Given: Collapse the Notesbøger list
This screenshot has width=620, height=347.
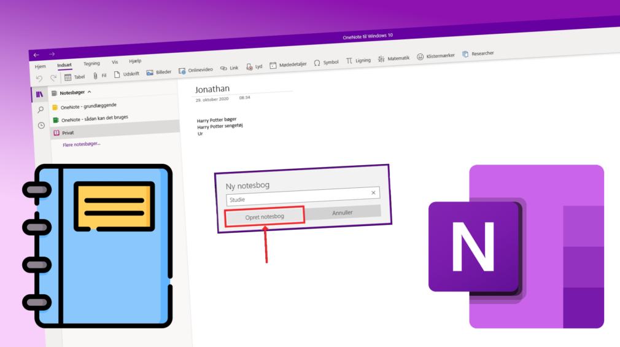Looking at the screenshot, I should (x=90, y=92).
